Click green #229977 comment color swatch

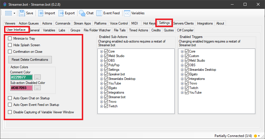21,77
